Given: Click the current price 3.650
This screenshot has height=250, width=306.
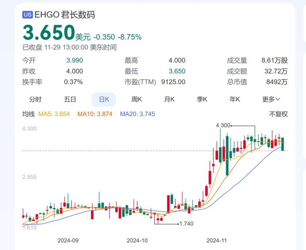Looking at the screenshot, I should (x=49, y=32).
